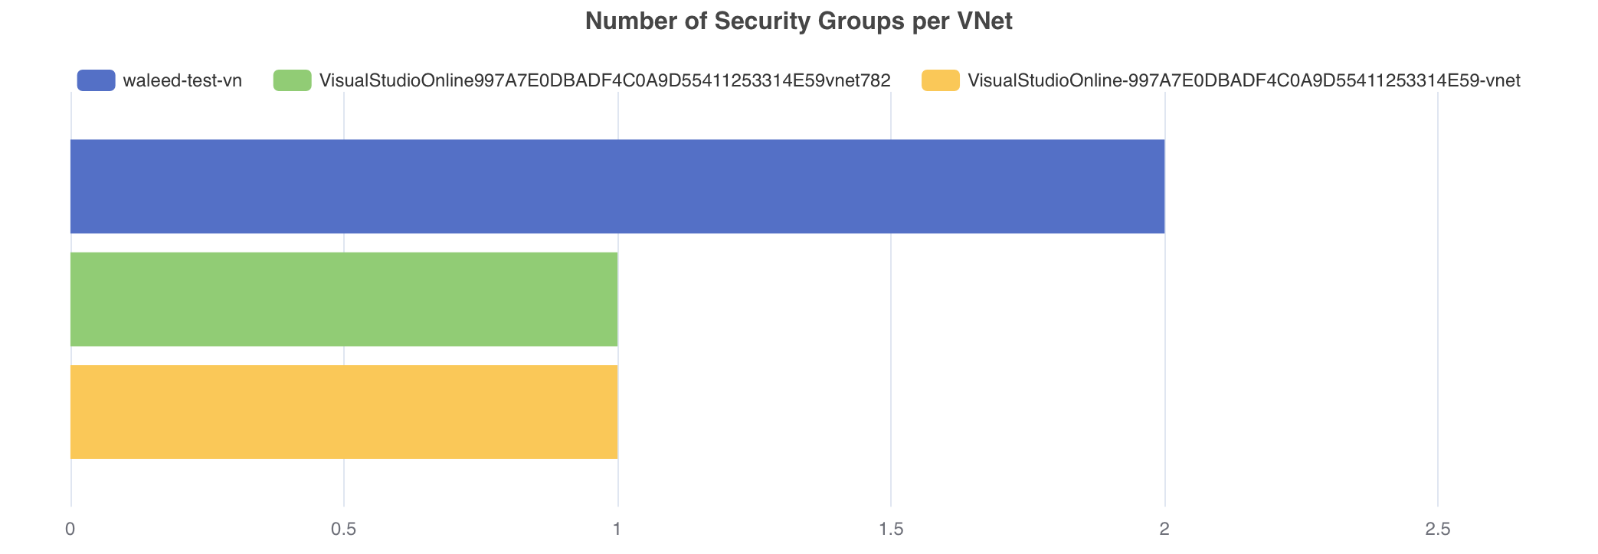Toggle the yellow E59-vnet legend swatch
Screen dimensions: 1598x554
[x=941, y=80]
